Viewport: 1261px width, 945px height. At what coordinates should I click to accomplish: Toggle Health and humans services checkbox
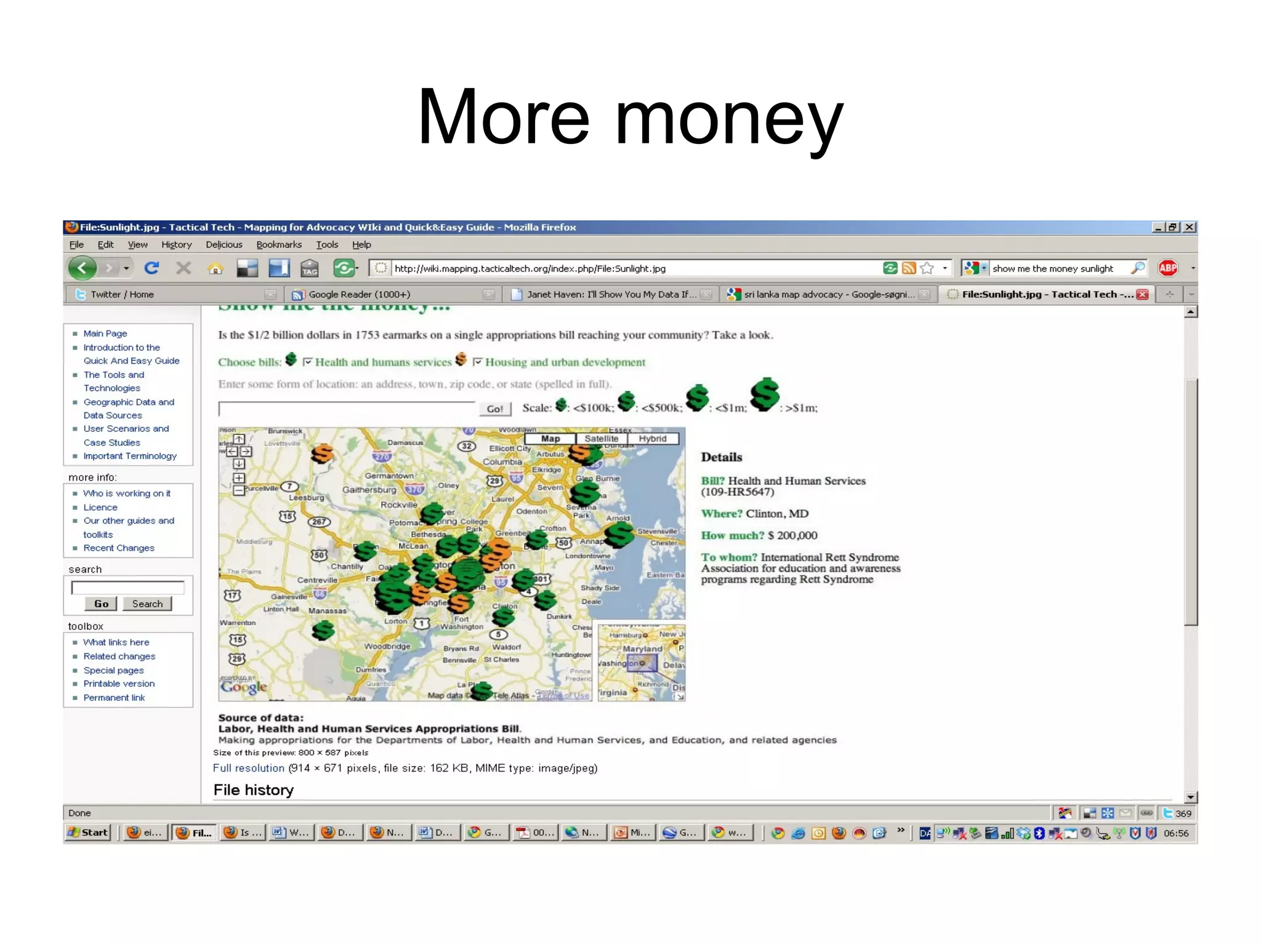coord(308,362)
